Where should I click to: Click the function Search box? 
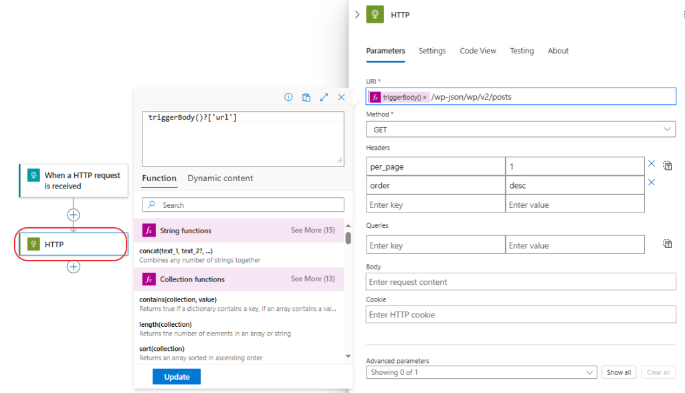(243, 205)
